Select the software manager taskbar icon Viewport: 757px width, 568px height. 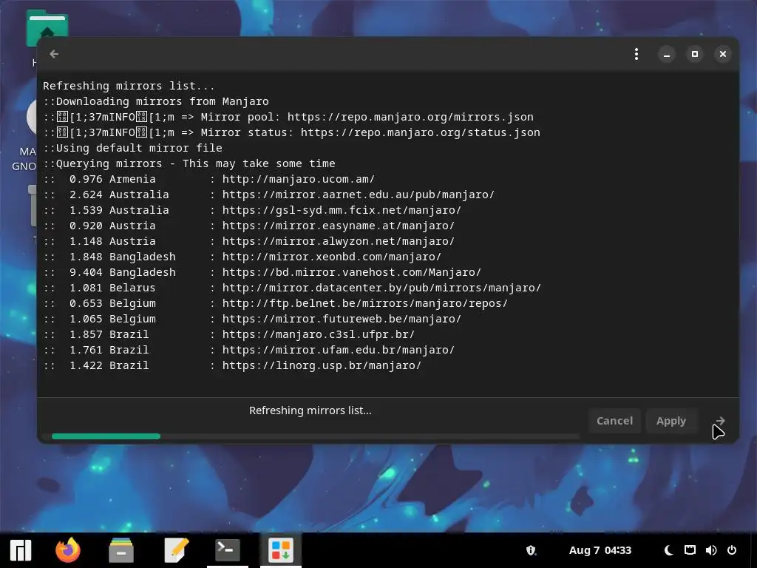tap(280, 550)
